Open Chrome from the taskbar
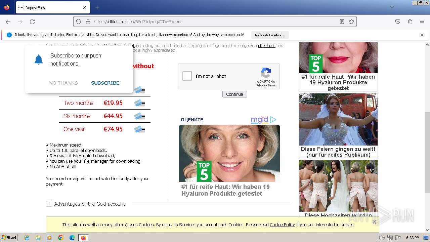The width and height of the screenshot is (430, 242). (61, 238)
